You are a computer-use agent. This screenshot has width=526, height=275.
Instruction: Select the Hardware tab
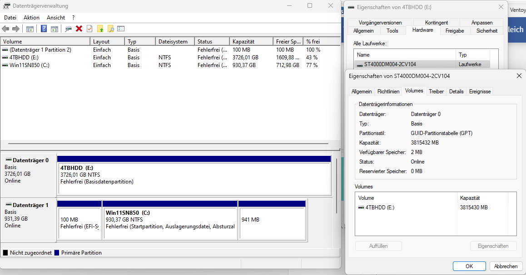tap(422, 30)
